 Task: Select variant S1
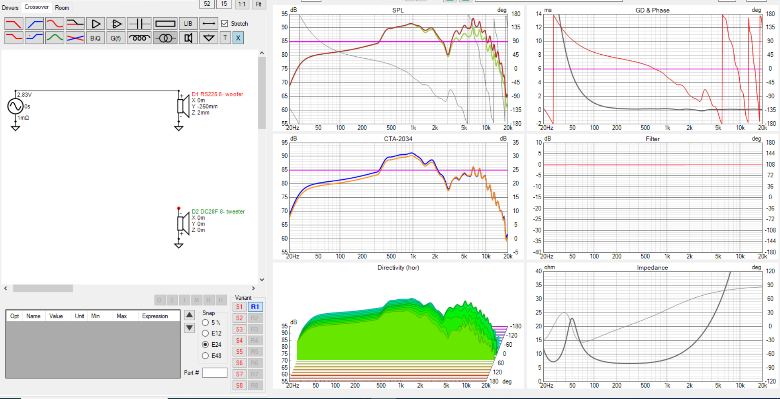[239, 307]
